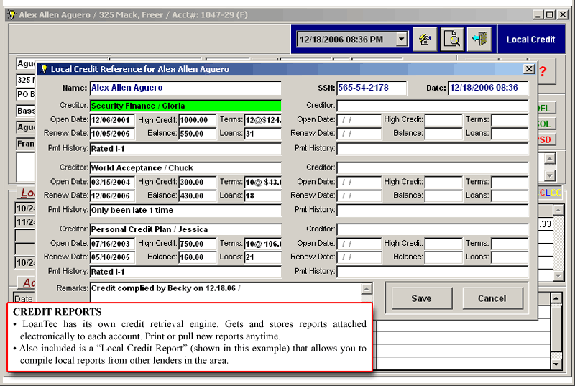Click Renew Date field 12/06/2006
The height and width of the screenshot is (386, 575).
[x=112, y=196]
